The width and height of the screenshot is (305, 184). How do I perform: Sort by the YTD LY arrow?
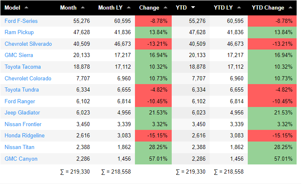coord(241,7)
